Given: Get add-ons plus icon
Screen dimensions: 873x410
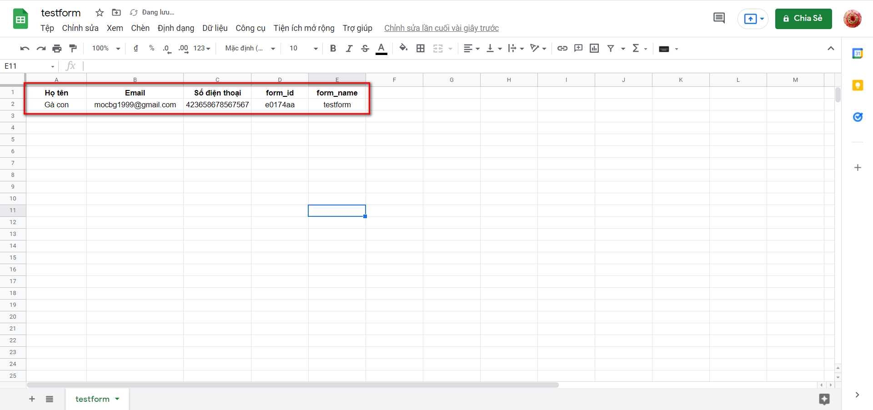Looking at the screenshot, I should click(858, 168).
